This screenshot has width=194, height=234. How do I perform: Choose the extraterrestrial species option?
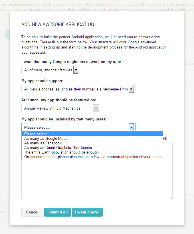tap(93, 157)
